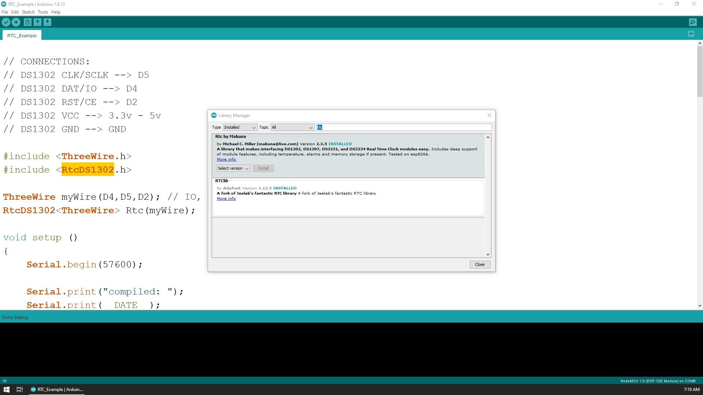Open Task View in the taskbar
Image resolution: width=703 pixels, height=395 pixels.
20,390
